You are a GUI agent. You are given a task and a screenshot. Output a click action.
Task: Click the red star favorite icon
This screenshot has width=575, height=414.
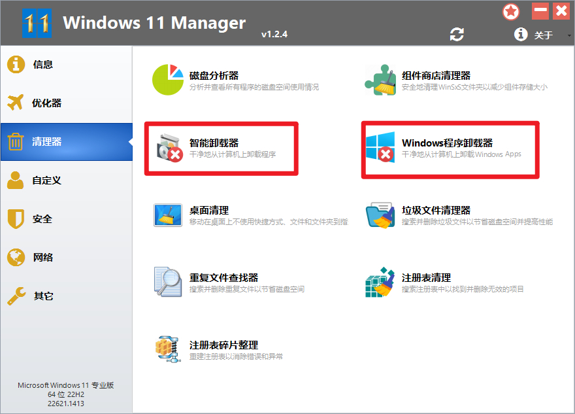[511, 12]
